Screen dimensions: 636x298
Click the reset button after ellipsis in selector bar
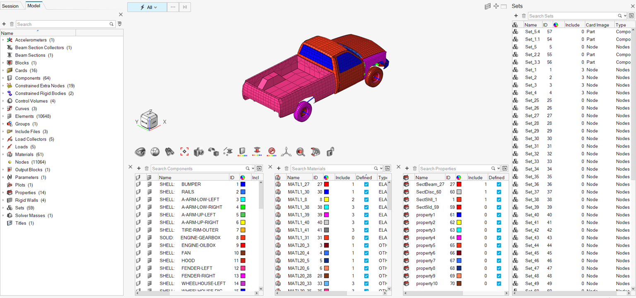click(185, 7)
